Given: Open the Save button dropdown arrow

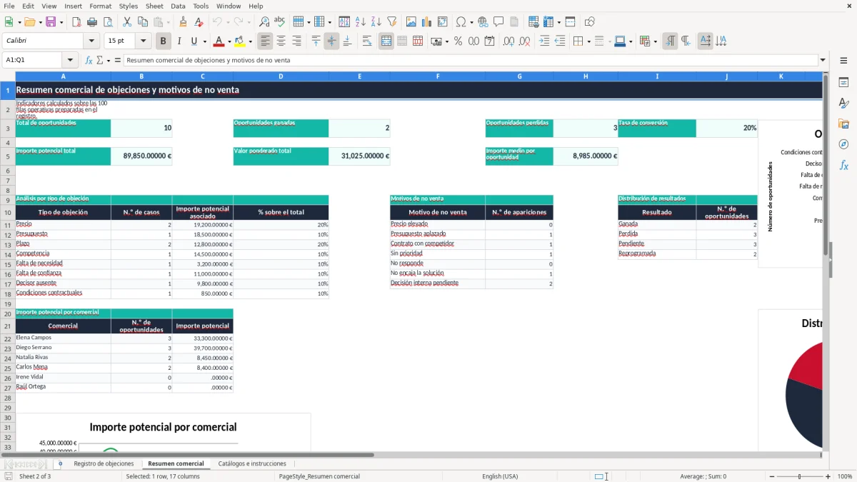Looking at the screenshot, I should 61,22.
